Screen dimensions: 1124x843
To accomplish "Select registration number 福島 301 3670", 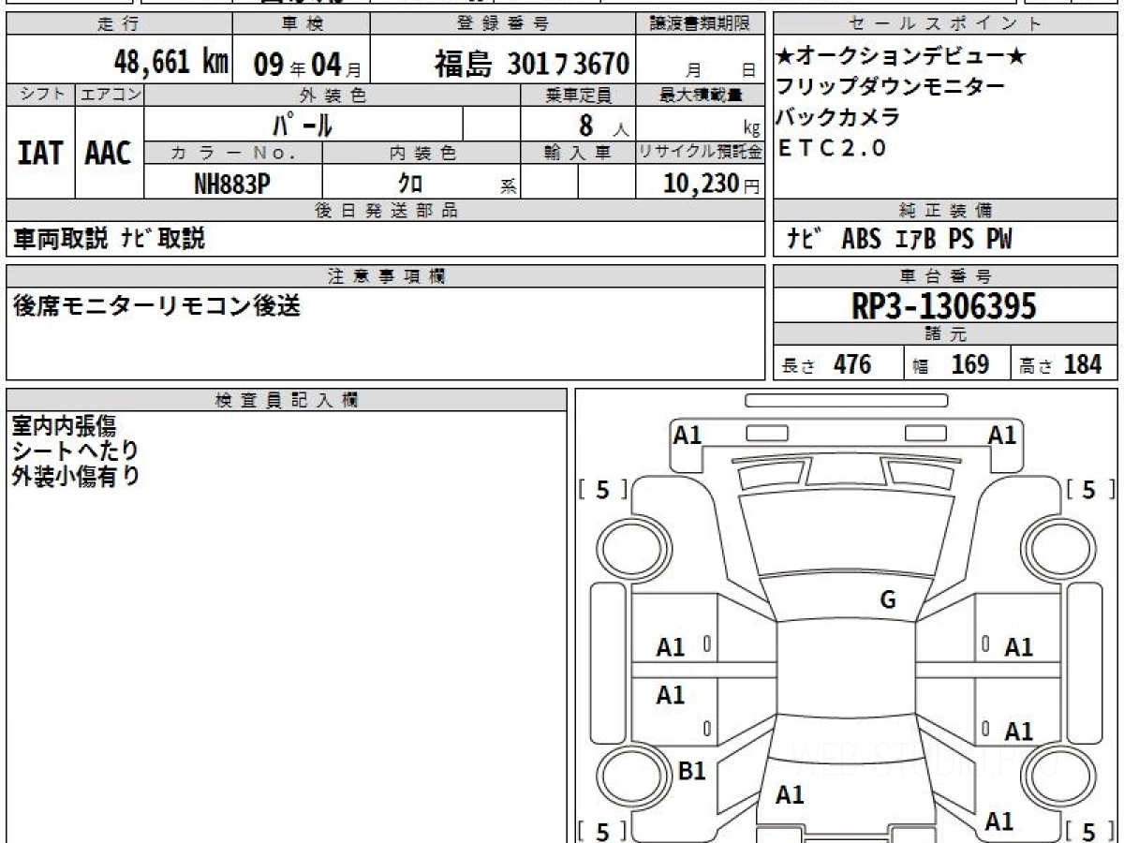I will tap(531, 64).
